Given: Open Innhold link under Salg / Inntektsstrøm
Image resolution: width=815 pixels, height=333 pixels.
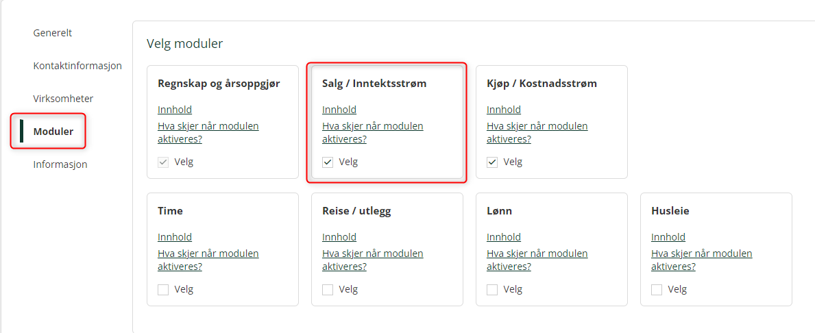Looking at the screenshot, I should pos(339,110).
